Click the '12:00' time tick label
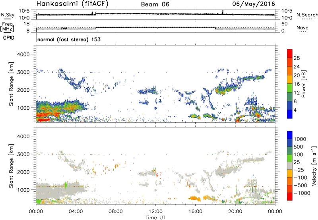This screenshot has width=318, height=220. pyautogui.click(x=155, y=212)
